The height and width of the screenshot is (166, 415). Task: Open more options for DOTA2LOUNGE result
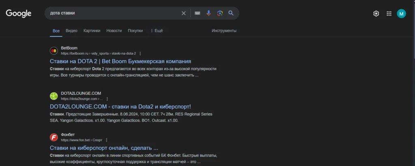[107, 99]
